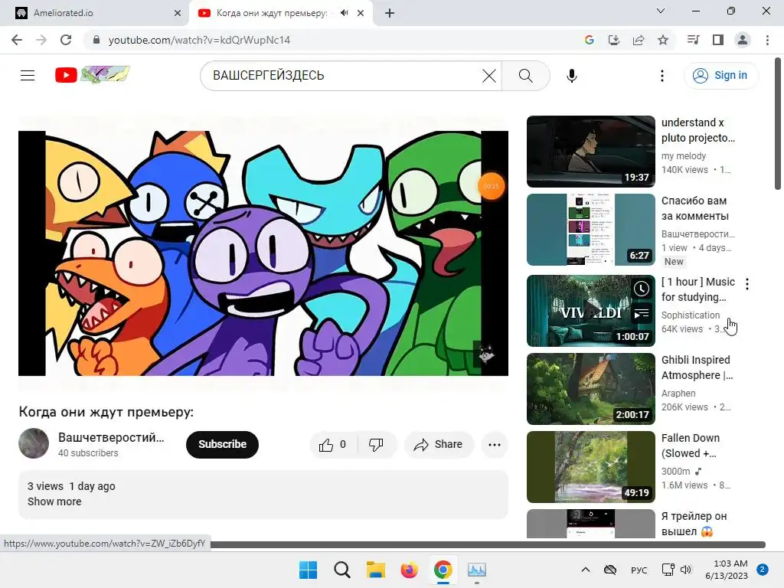Open the channel avatar picture
Image resolution: width=784 pixels, height=588 pixels.
pos(34,443)
